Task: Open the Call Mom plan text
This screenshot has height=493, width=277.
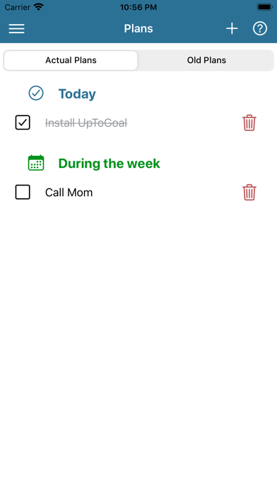Action: pos(69,193)
